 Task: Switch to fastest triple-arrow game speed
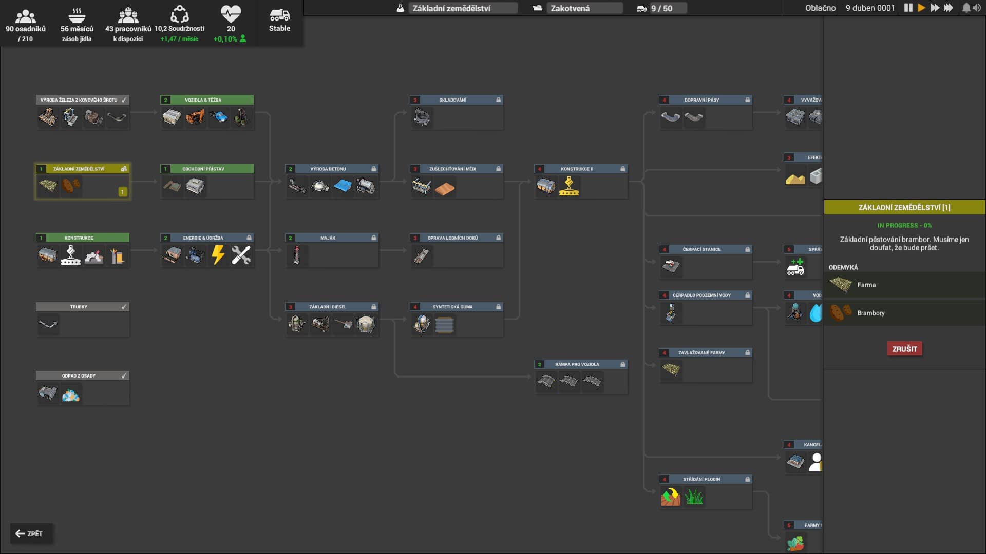(949, 8)
